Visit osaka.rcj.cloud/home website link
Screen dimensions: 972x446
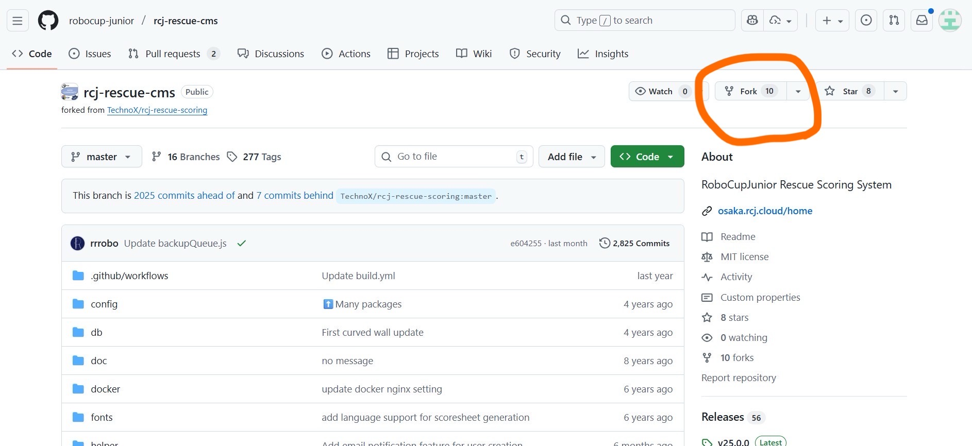coord(765,211)
